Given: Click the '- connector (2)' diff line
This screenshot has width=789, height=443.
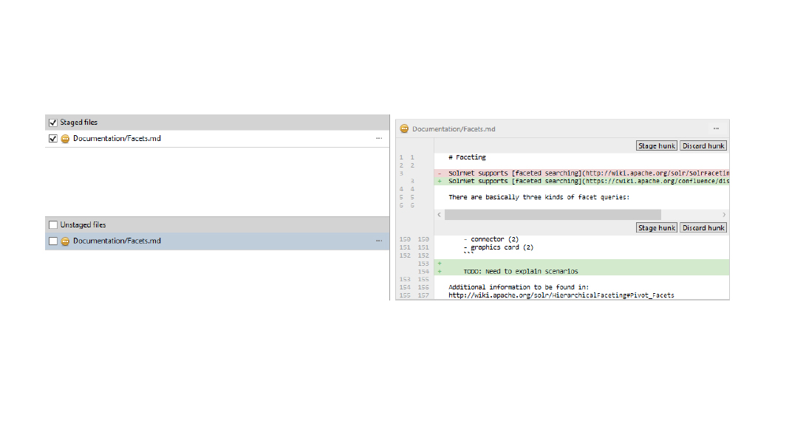Looking at the screenshot, I should coord(491,239).
